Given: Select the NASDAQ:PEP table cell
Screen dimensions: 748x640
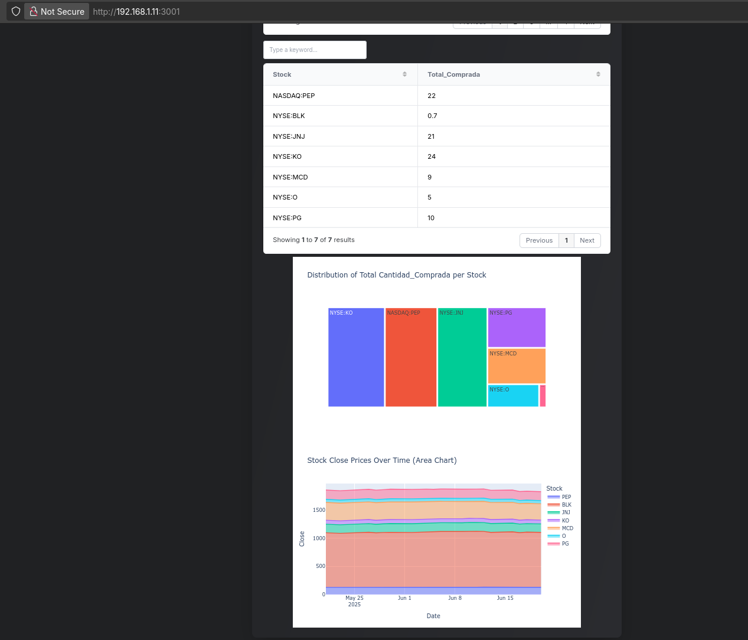Looking at the screenshot, I should 340,96.
